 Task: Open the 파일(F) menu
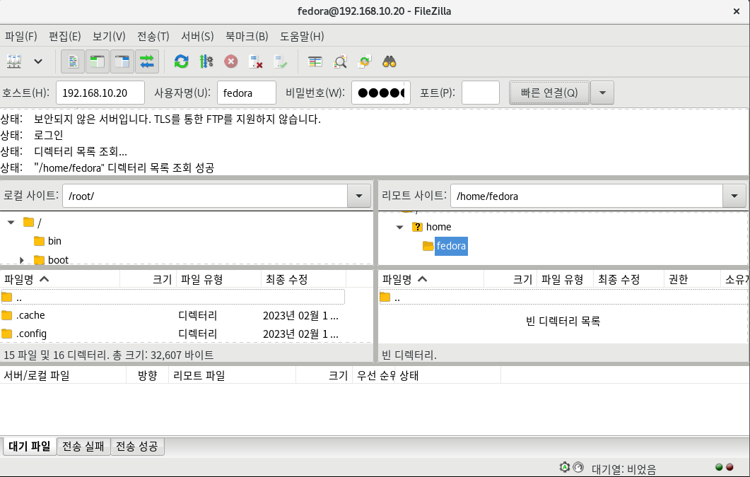click(21, 36)
